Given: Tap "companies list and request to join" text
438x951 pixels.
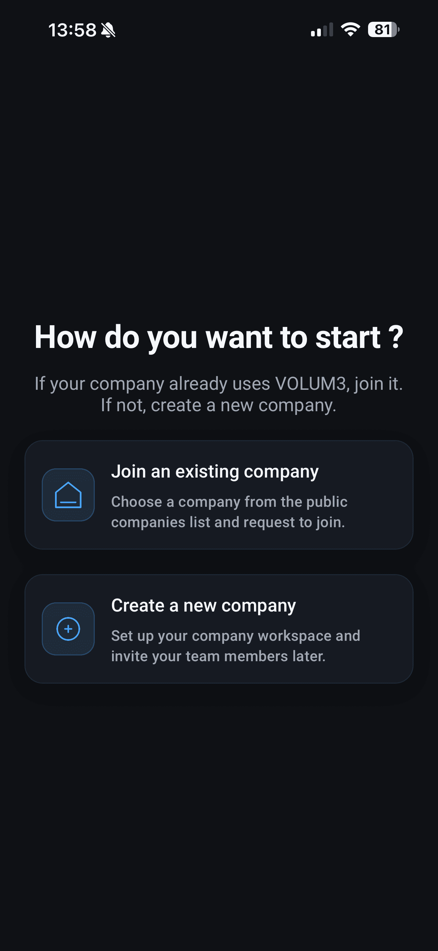Looking at the screenshot, I should point(228,522).
